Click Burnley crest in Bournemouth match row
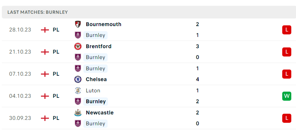The image size is (296, 134). (78, 35)
